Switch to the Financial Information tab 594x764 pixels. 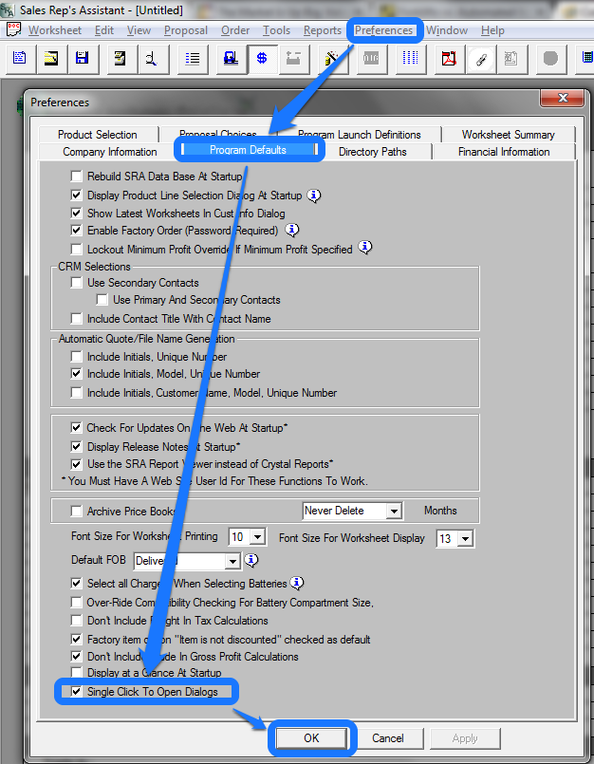[504, 152]
